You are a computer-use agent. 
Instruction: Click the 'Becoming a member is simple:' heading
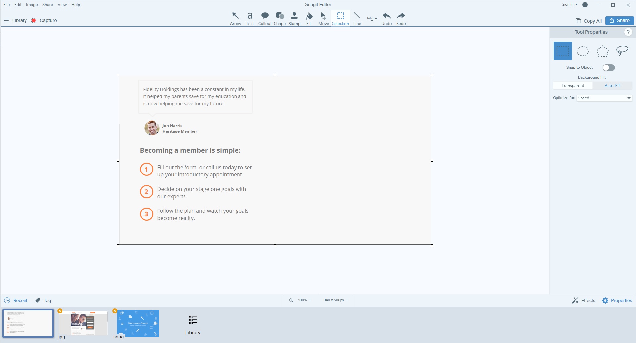tap(190, 150)
